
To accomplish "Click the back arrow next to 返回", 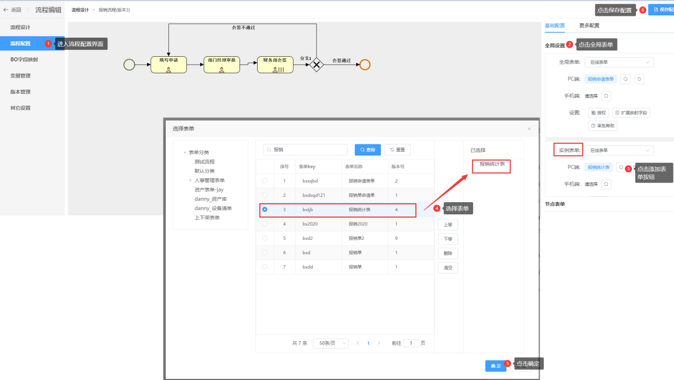I will click(x=6, y=10).
